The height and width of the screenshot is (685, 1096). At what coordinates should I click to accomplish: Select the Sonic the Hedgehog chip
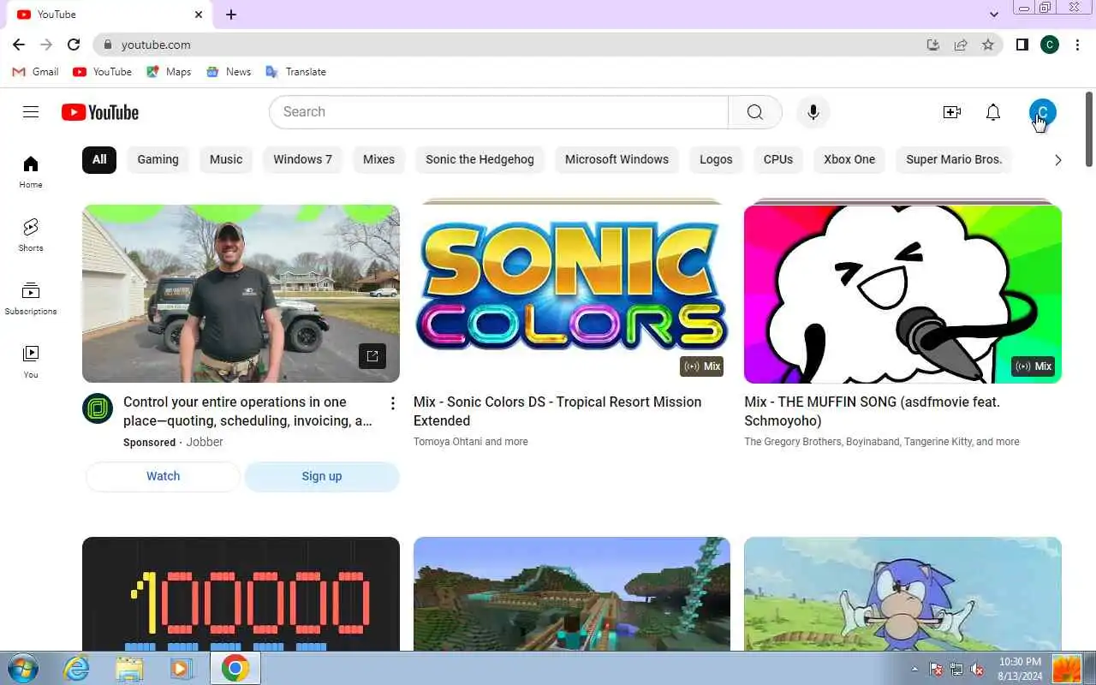coord(479,159)
